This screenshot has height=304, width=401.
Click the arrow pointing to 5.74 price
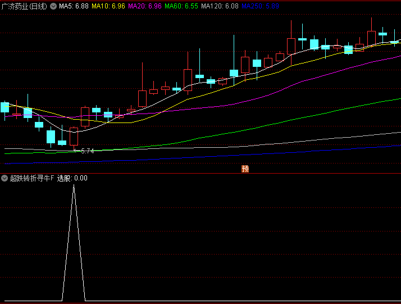click(77, 150)
